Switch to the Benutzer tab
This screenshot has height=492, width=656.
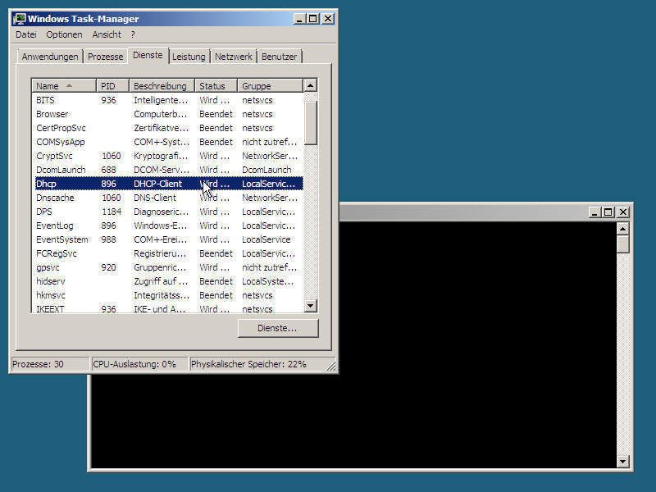coord(279,57)
